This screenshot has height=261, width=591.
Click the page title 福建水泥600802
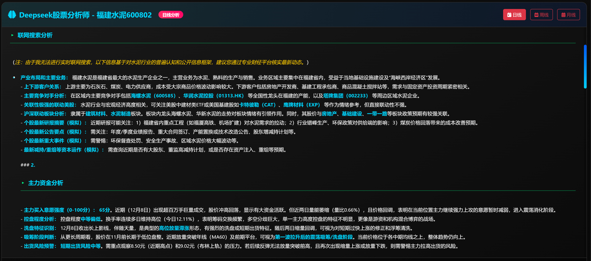pos(124,15)
